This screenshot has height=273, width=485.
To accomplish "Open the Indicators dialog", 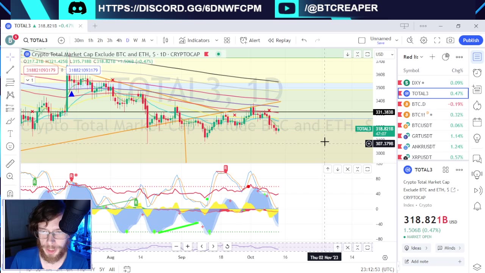I will [x=194, y=40].
